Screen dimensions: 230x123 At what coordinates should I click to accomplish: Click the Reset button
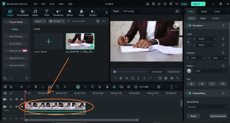point(193,116)
